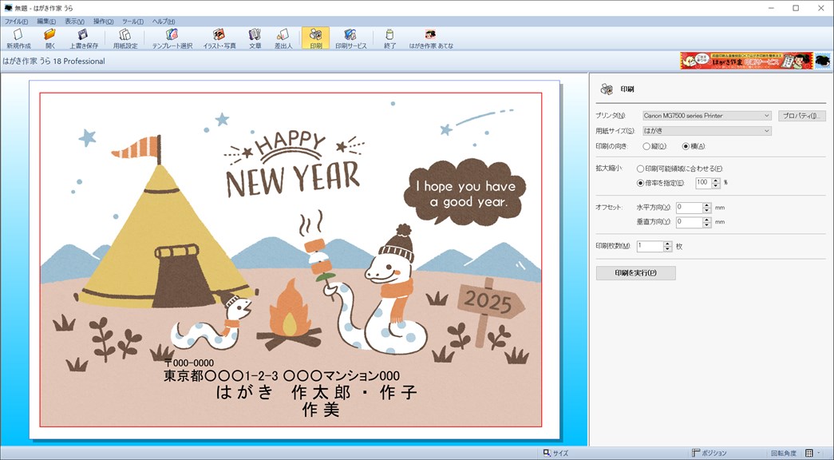Select the 作美 name text

[321, 410]
